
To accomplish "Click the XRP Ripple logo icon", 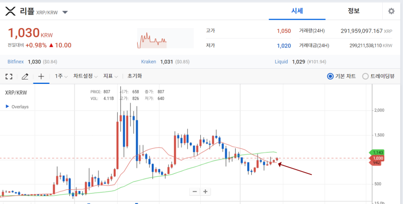I will pos(10,11).
